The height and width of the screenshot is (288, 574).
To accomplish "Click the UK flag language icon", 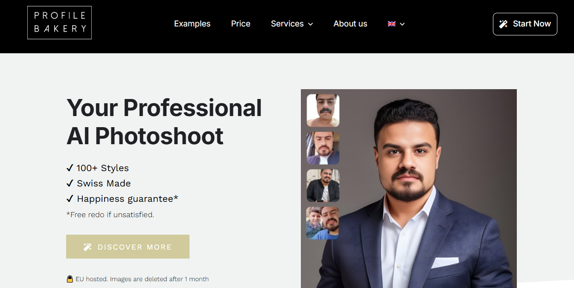I will [391, 24].
